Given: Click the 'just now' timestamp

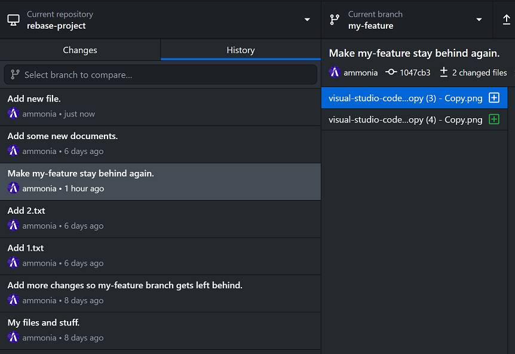Looking at the screenshot, I should click(x=79, y=114).
